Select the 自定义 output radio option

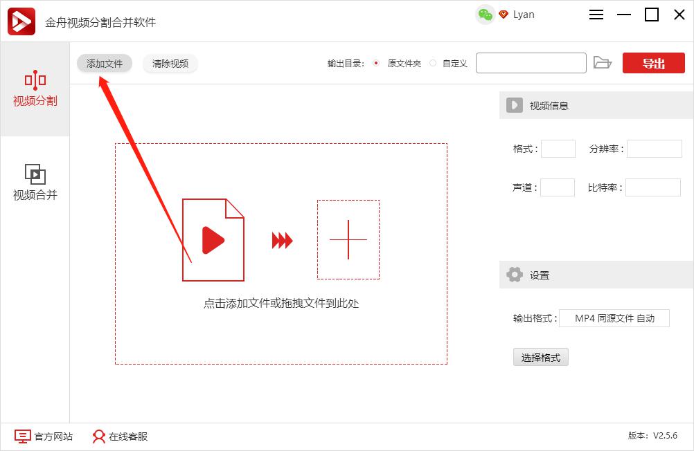(x=433, y=63)
